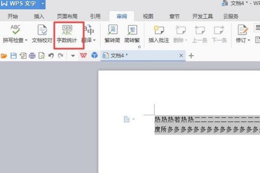Click the 文档校对 icon
Image resolution: width=260 pixels, height=173 pixels.
tap(42, 30)
